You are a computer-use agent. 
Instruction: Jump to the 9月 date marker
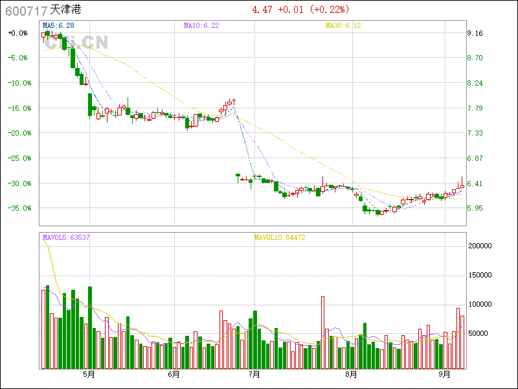point(444,375)
